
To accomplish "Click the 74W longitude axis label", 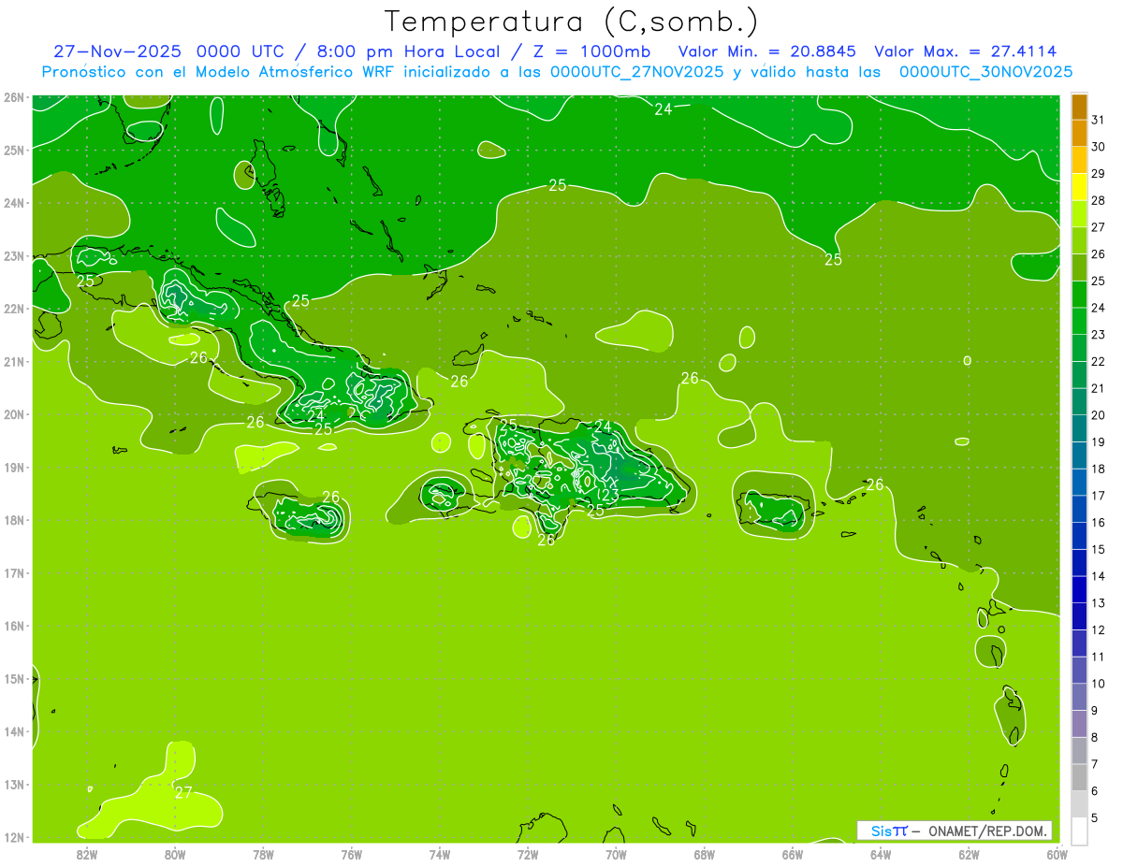I will [440, 854].
